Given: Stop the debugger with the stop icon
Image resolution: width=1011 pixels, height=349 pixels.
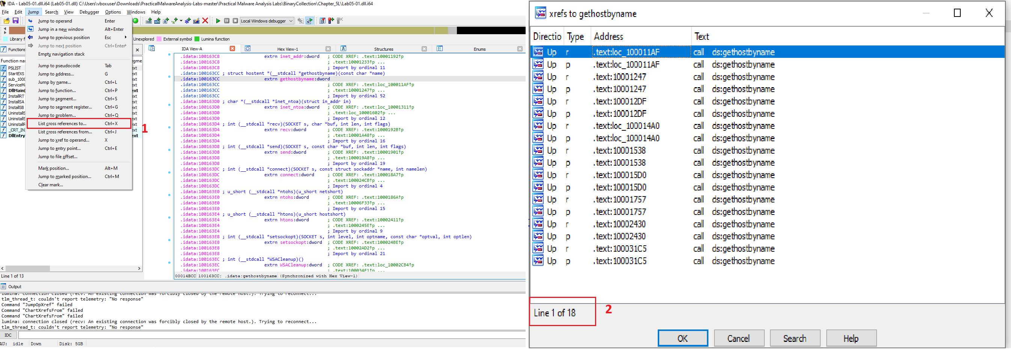Looking at the screenshot, I should [235, 21].
